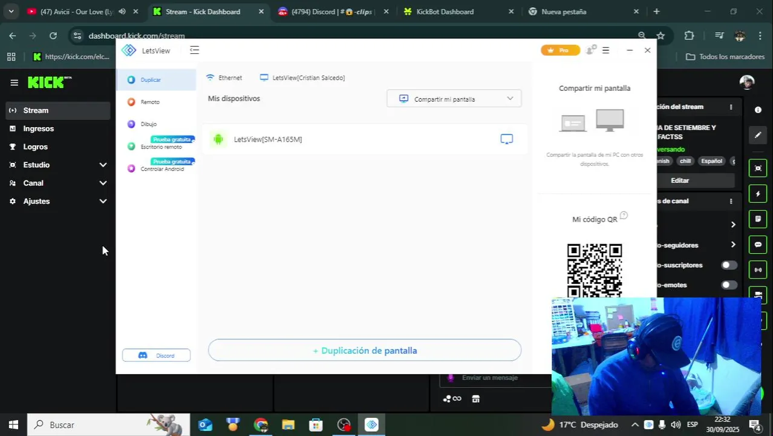This screenshot has width=773, height=436.
Task: Select Duplicar in the LetsView sidebar
Action: pyautogui.click(x=156, y=80)
